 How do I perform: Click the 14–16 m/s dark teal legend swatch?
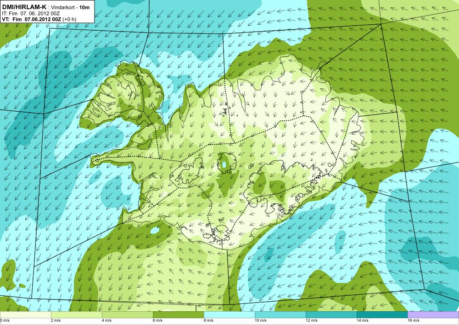(382, 315)
